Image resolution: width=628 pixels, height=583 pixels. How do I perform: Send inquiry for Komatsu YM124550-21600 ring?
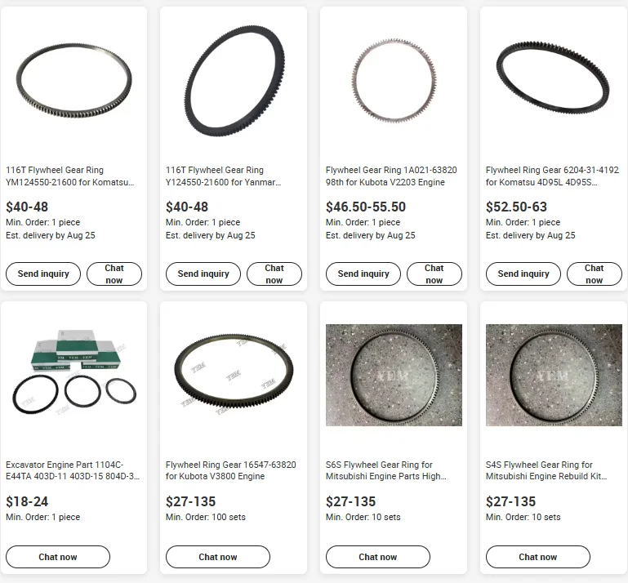point(43,274)
